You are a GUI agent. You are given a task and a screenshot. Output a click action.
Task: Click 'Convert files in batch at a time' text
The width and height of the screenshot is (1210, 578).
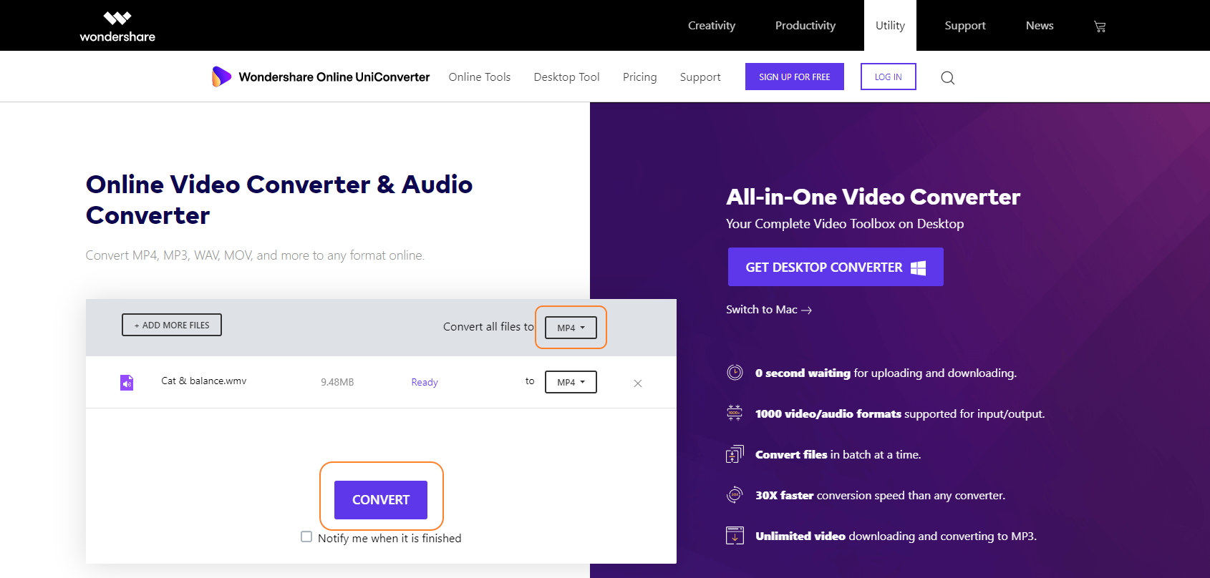coord(838,454)
